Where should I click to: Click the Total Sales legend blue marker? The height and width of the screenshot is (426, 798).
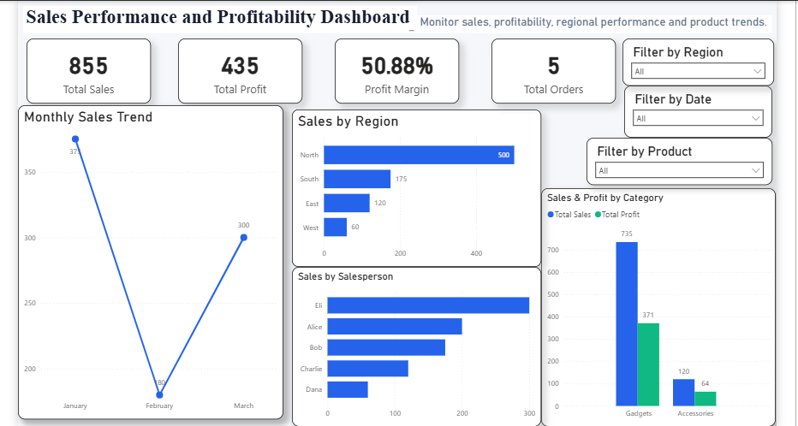coord(551,215)
